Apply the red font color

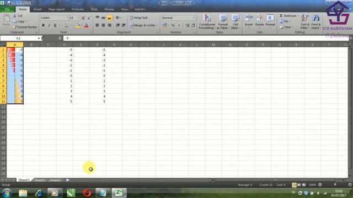pyautogui.click(x=86, y=26)
